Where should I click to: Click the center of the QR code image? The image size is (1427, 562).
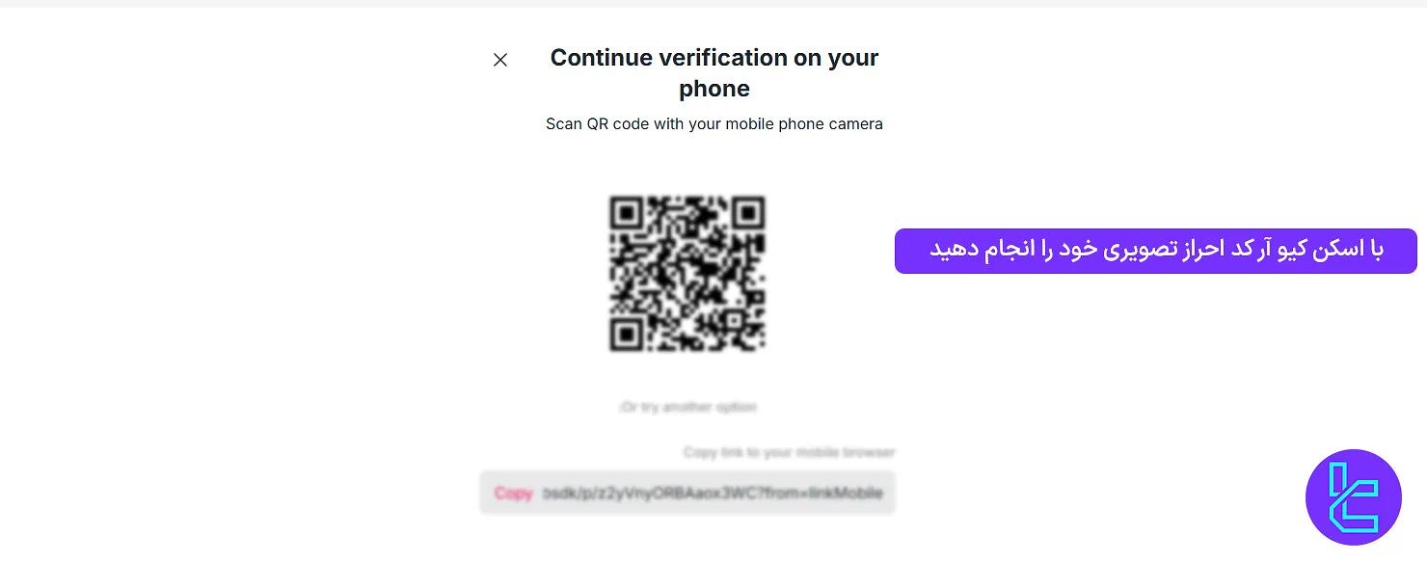(x=687, y=273)
